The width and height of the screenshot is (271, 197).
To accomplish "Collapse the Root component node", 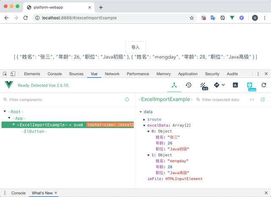I will pos(5,111).
